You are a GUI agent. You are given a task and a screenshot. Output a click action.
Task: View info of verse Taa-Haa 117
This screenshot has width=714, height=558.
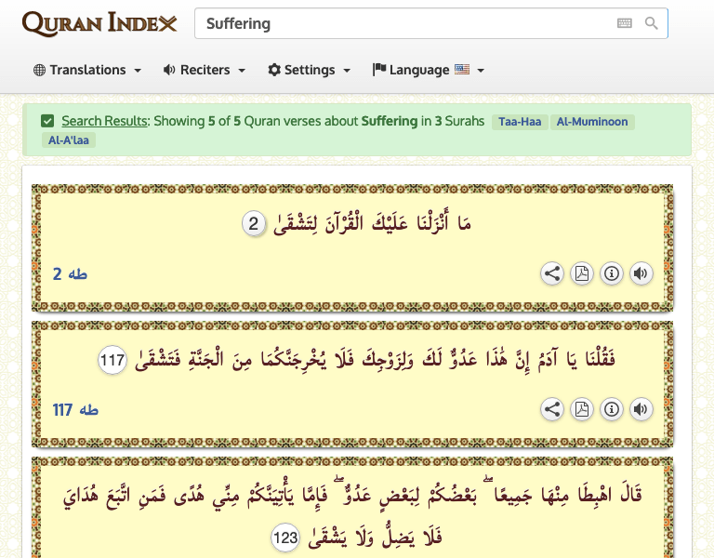612,409
